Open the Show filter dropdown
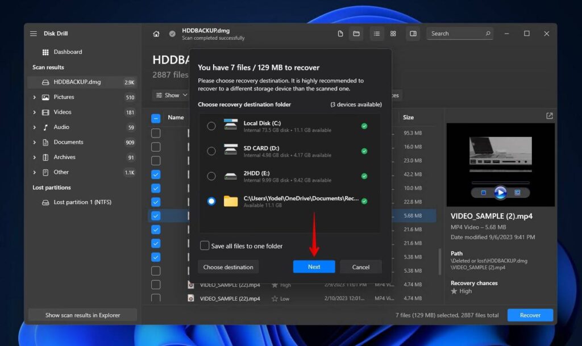Screen dimensions: 582x346 pos(171,95)
